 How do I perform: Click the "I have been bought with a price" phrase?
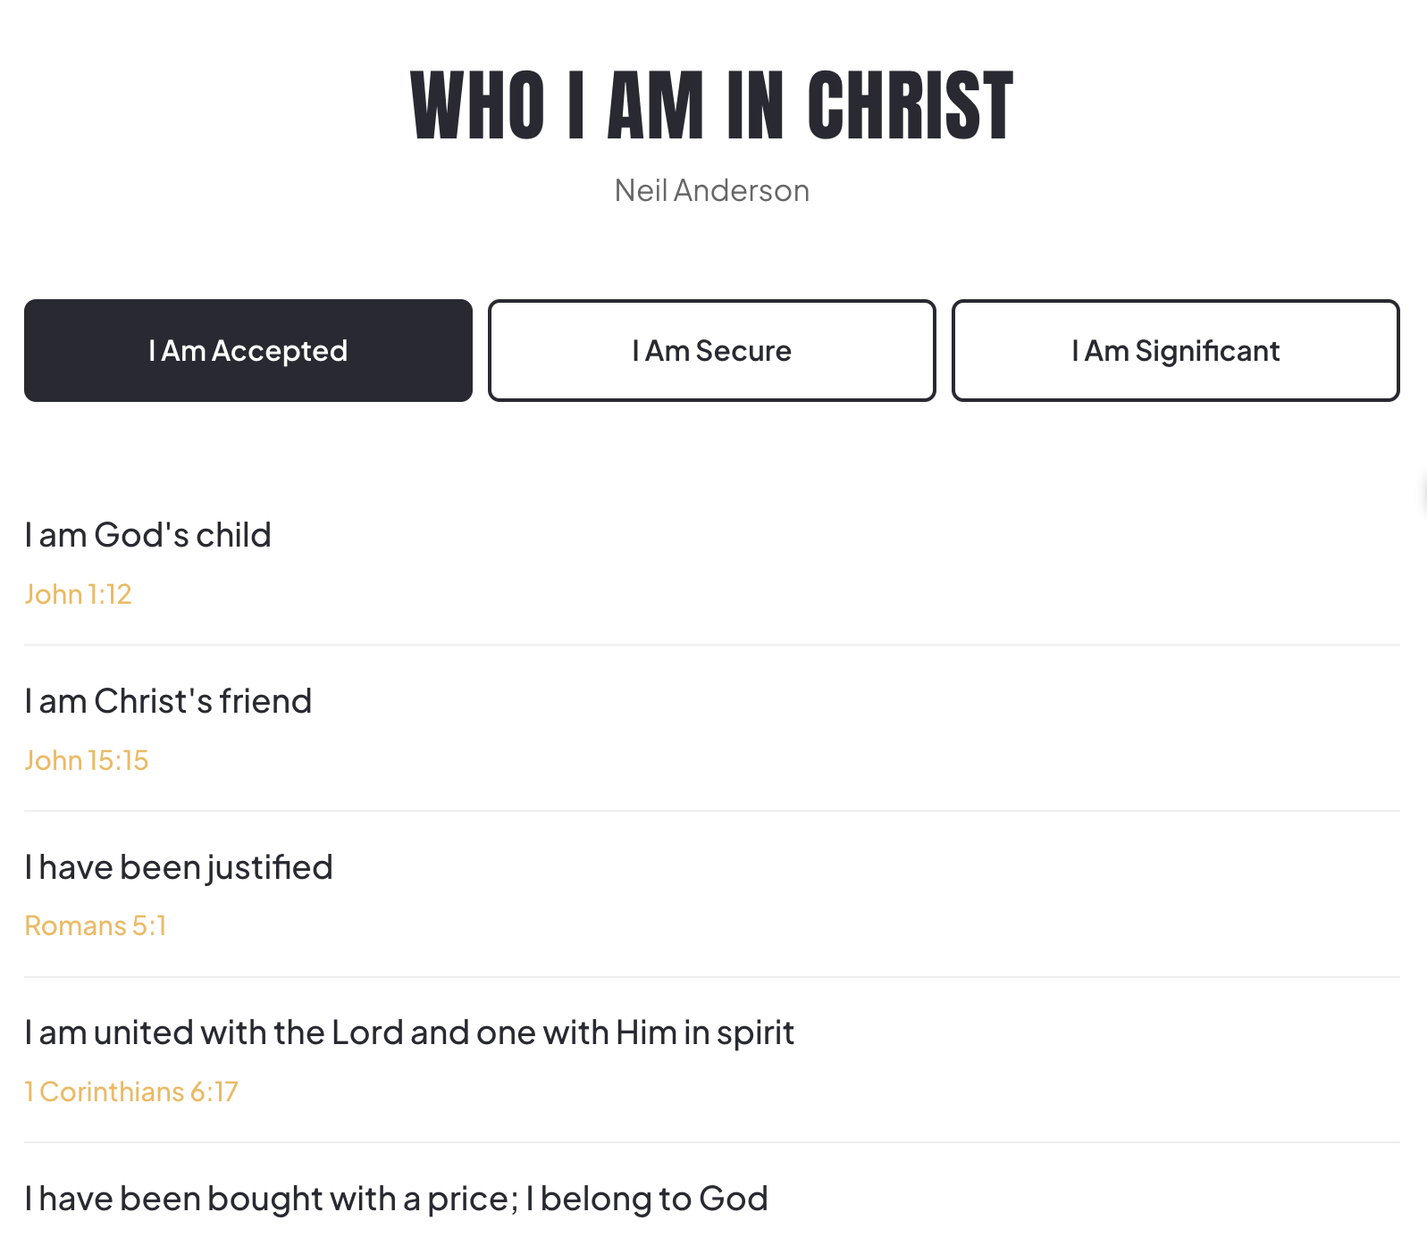[x=268, y=1199]
